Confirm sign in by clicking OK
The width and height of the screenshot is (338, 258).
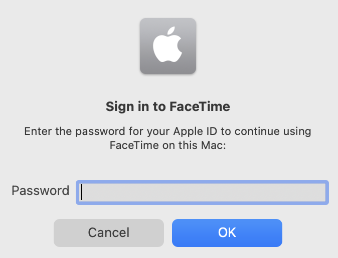227,232
